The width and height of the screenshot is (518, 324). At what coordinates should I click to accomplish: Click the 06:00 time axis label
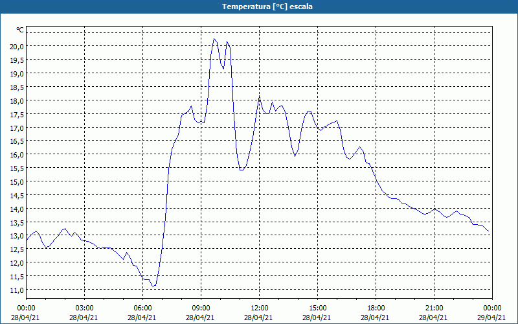[142, 308]
